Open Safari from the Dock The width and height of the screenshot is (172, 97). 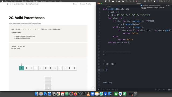[49, 94]
